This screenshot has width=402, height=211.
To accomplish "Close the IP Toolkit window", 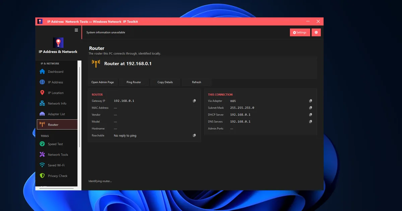I will pyautogui.click(x=318, y=21).
